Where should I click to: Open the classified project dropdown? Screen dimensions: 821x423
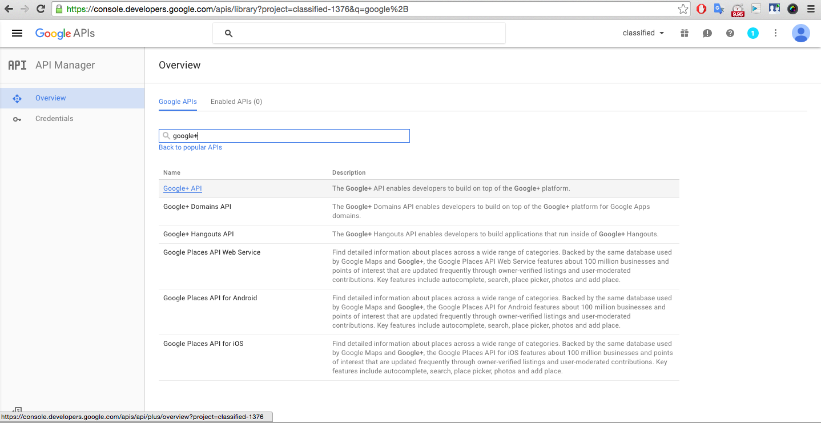[x=643, y=33]
